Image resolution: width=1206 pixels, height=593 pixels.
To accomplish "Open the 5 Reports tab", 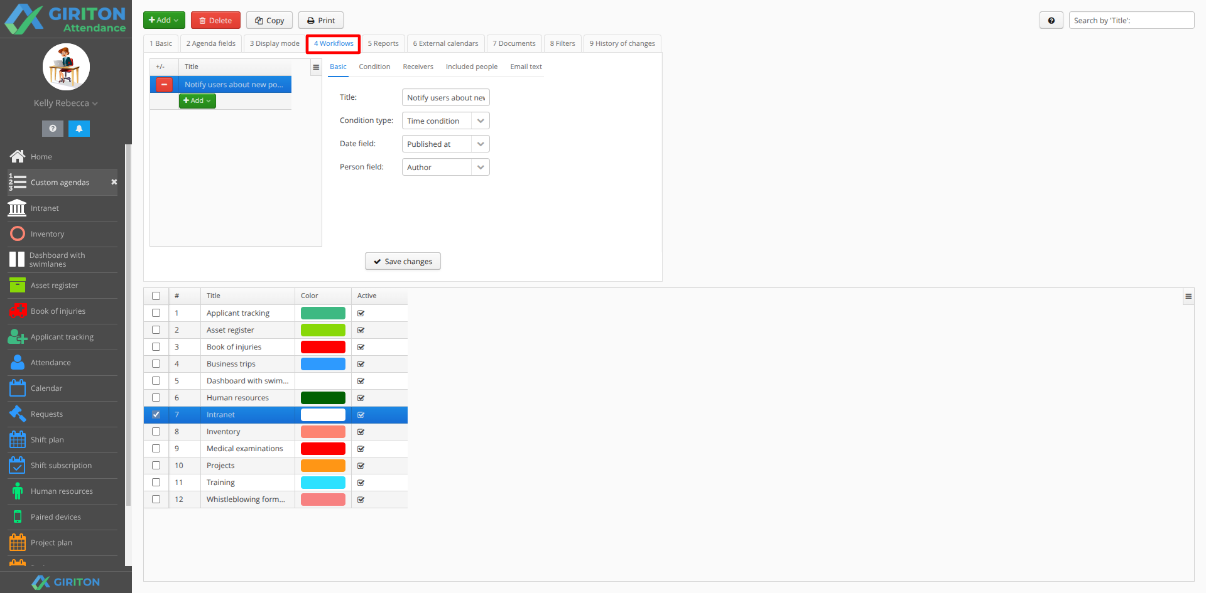I will click(x=383, y=43).
